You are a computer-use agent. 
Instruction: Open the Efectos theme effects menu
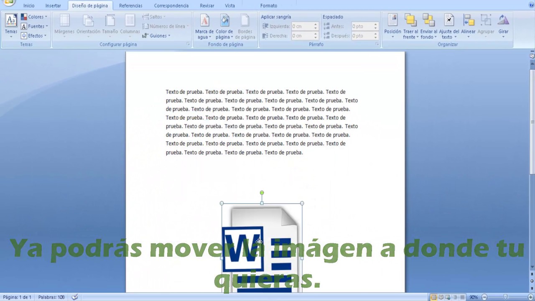pos(34,36)
